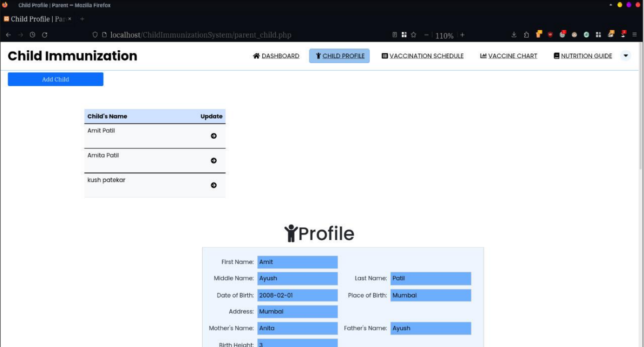
Task: Click the Firefox downloads arrow icon
Action: pos(514,34)
